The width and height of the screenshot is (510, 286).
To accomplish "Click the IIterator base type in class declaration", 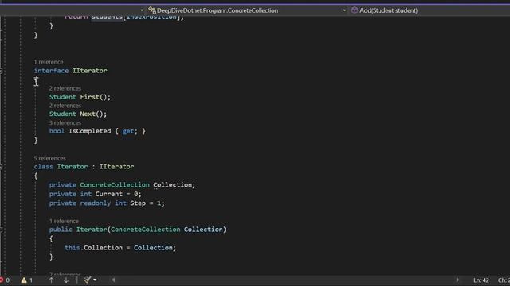I will pyautogui.click(x=117, y=167).
